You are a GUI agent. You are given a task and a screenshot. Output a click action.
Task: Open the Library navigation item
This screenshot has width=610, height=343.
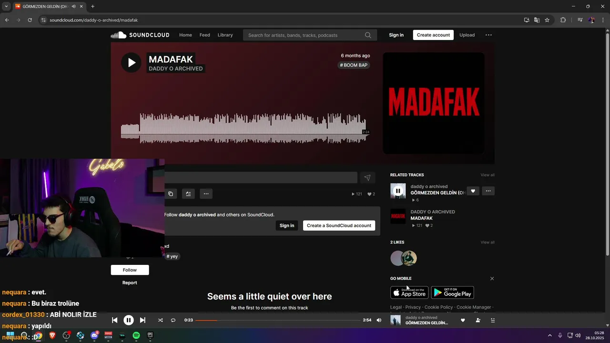225,35
